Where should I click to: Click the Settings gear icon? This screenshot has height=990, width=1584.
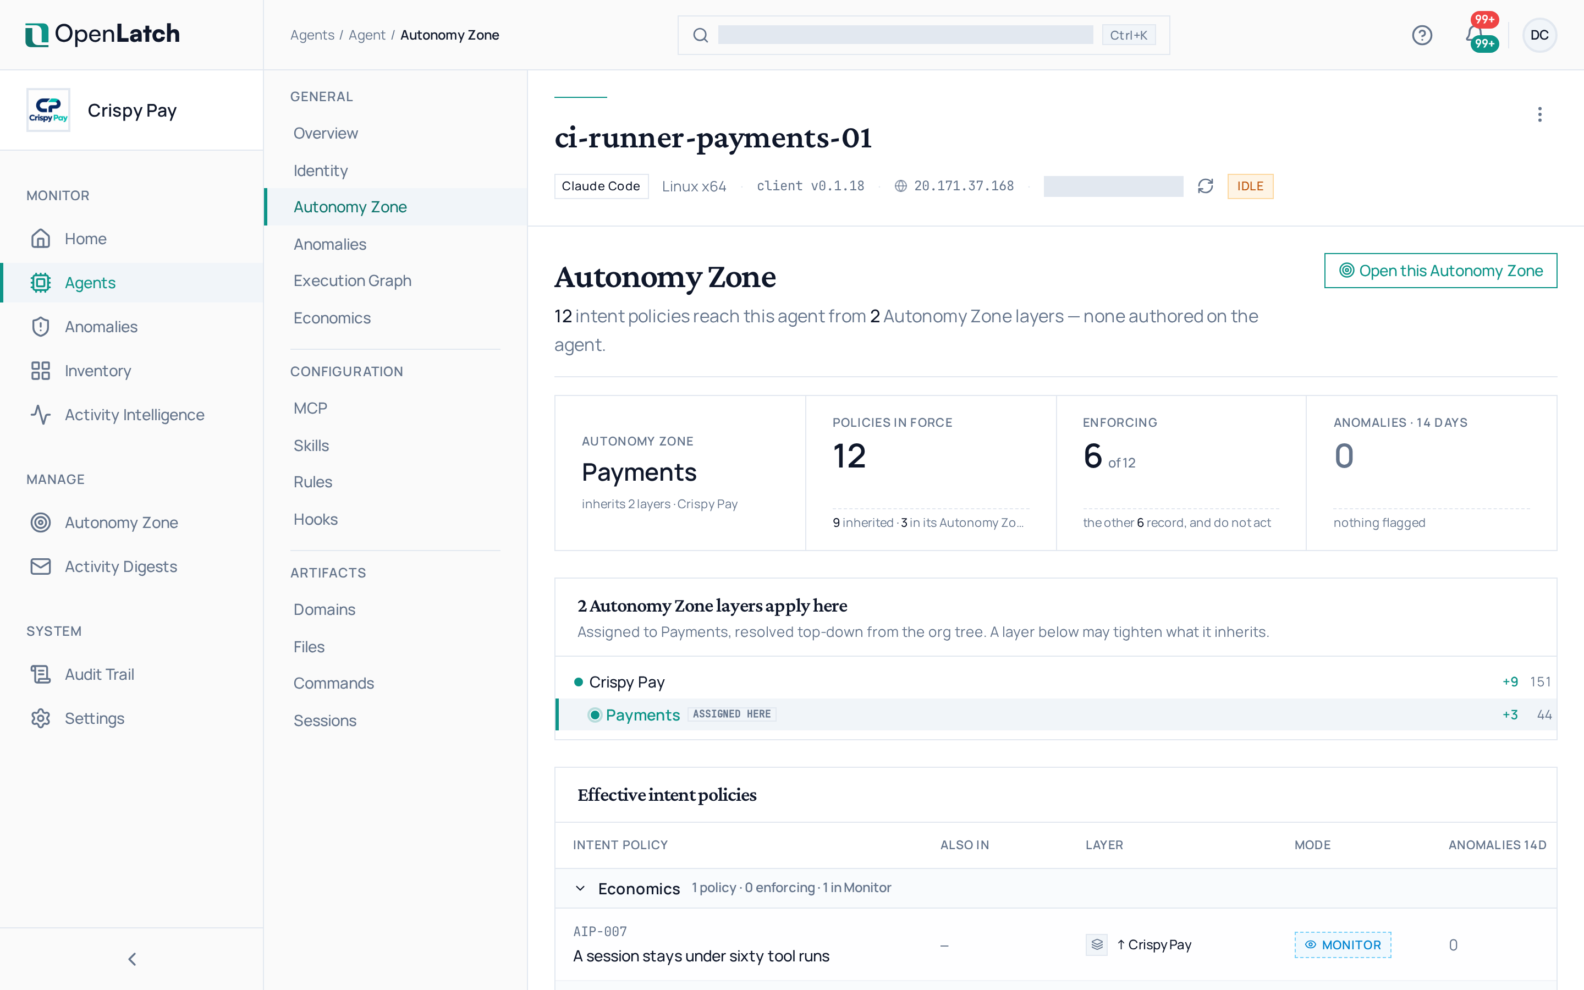[x=41, y=718]
